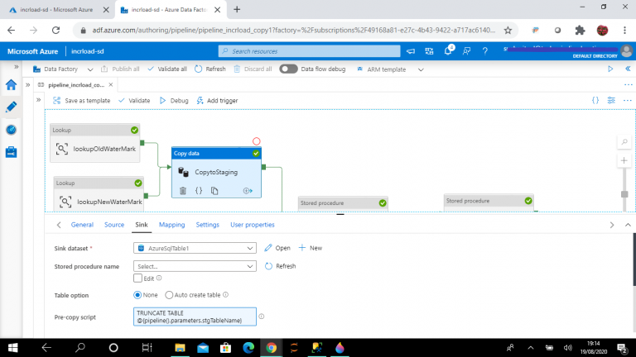Create a New sink dataset
The height and width of the screenshot is (357, 636).
coord(311,248)
